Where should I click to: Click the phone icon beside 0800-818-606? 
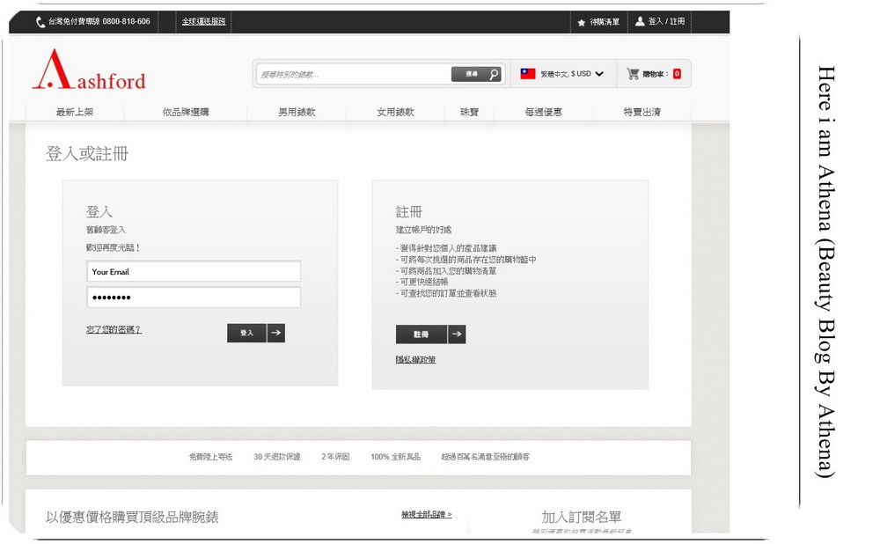pyautogui.click(x=40, y=22)
